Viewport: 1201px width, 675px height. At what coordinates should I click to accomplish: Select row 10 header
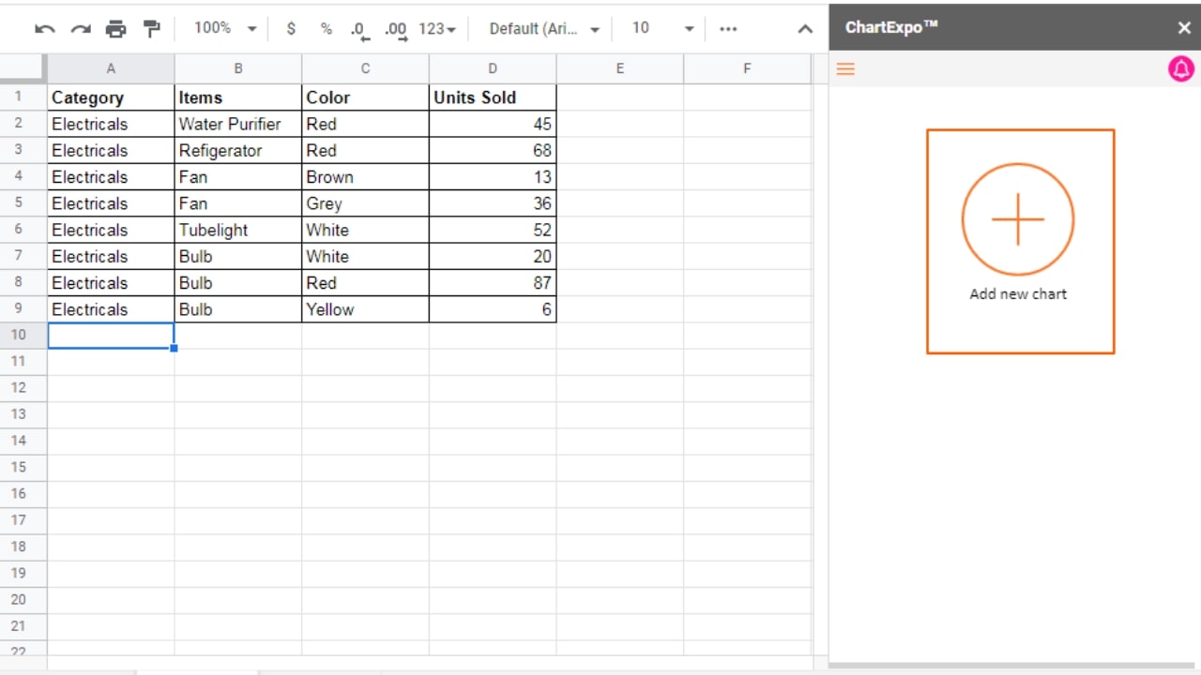tap(23, 335)
